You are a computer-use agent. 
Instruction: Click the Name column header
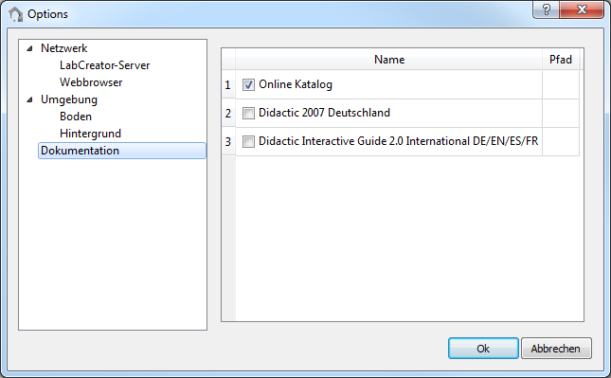pos(389,60)
